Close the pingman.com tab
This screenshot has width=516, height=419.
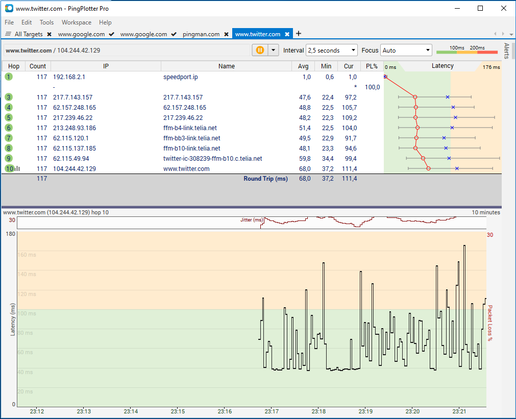227,34
